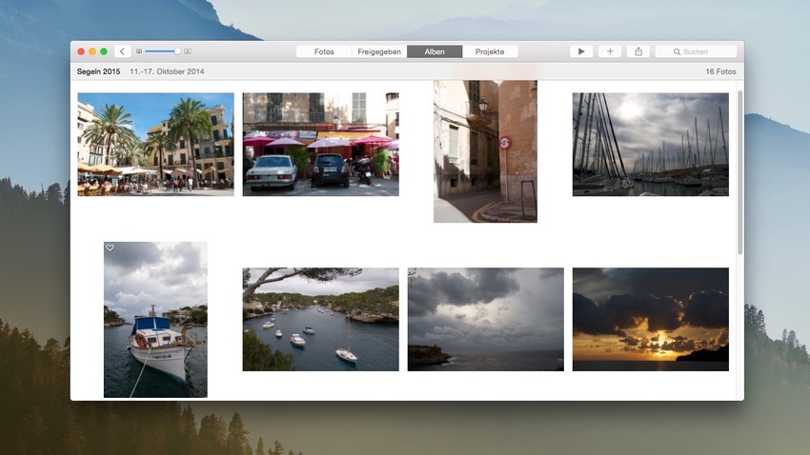Click the plus add button
This screenshot has width=810, height=455.
pos(610,51)
